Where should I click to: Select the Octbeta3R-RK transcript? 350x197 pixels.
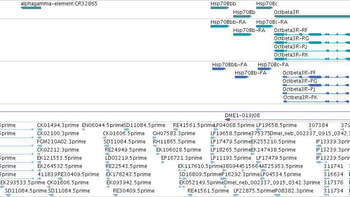point(312,59)
